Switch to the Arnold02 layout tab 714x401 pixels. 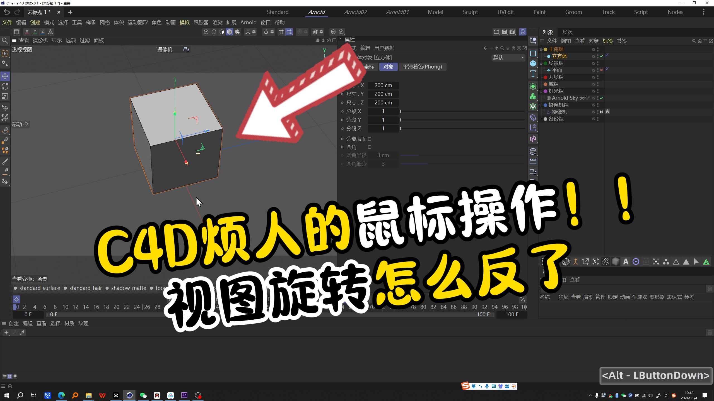(x=356, y=12)
